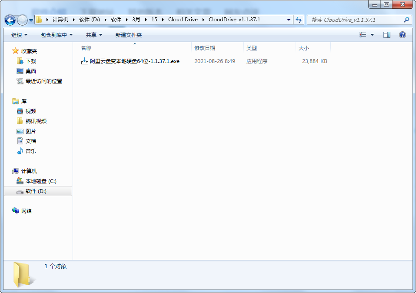
Task: Click the 最近访问的位置 icon
Action: [x=20, y=81]
